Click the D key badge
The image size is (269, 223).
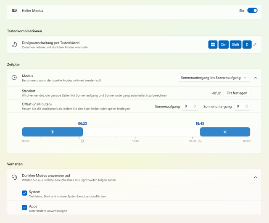pyautogui.click(x=247, y=45)
